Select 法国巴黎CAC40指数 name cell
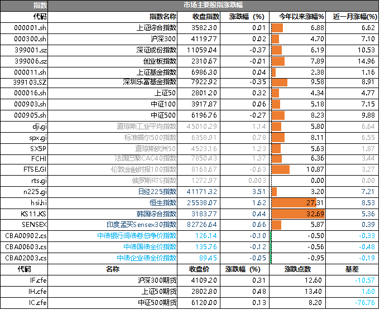 (113, 159)
